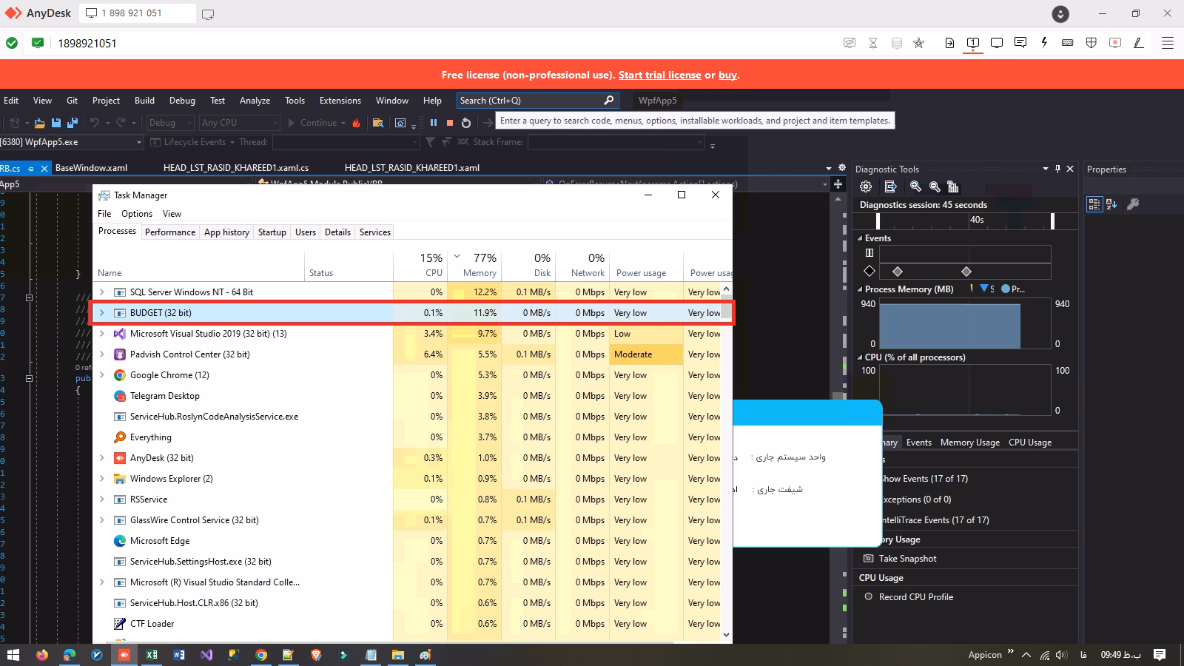Image resolution: width=1184 pixels, height=666 pixels.
Task: Open Visual Studio Analyze menu
Action: coord(255,101)
